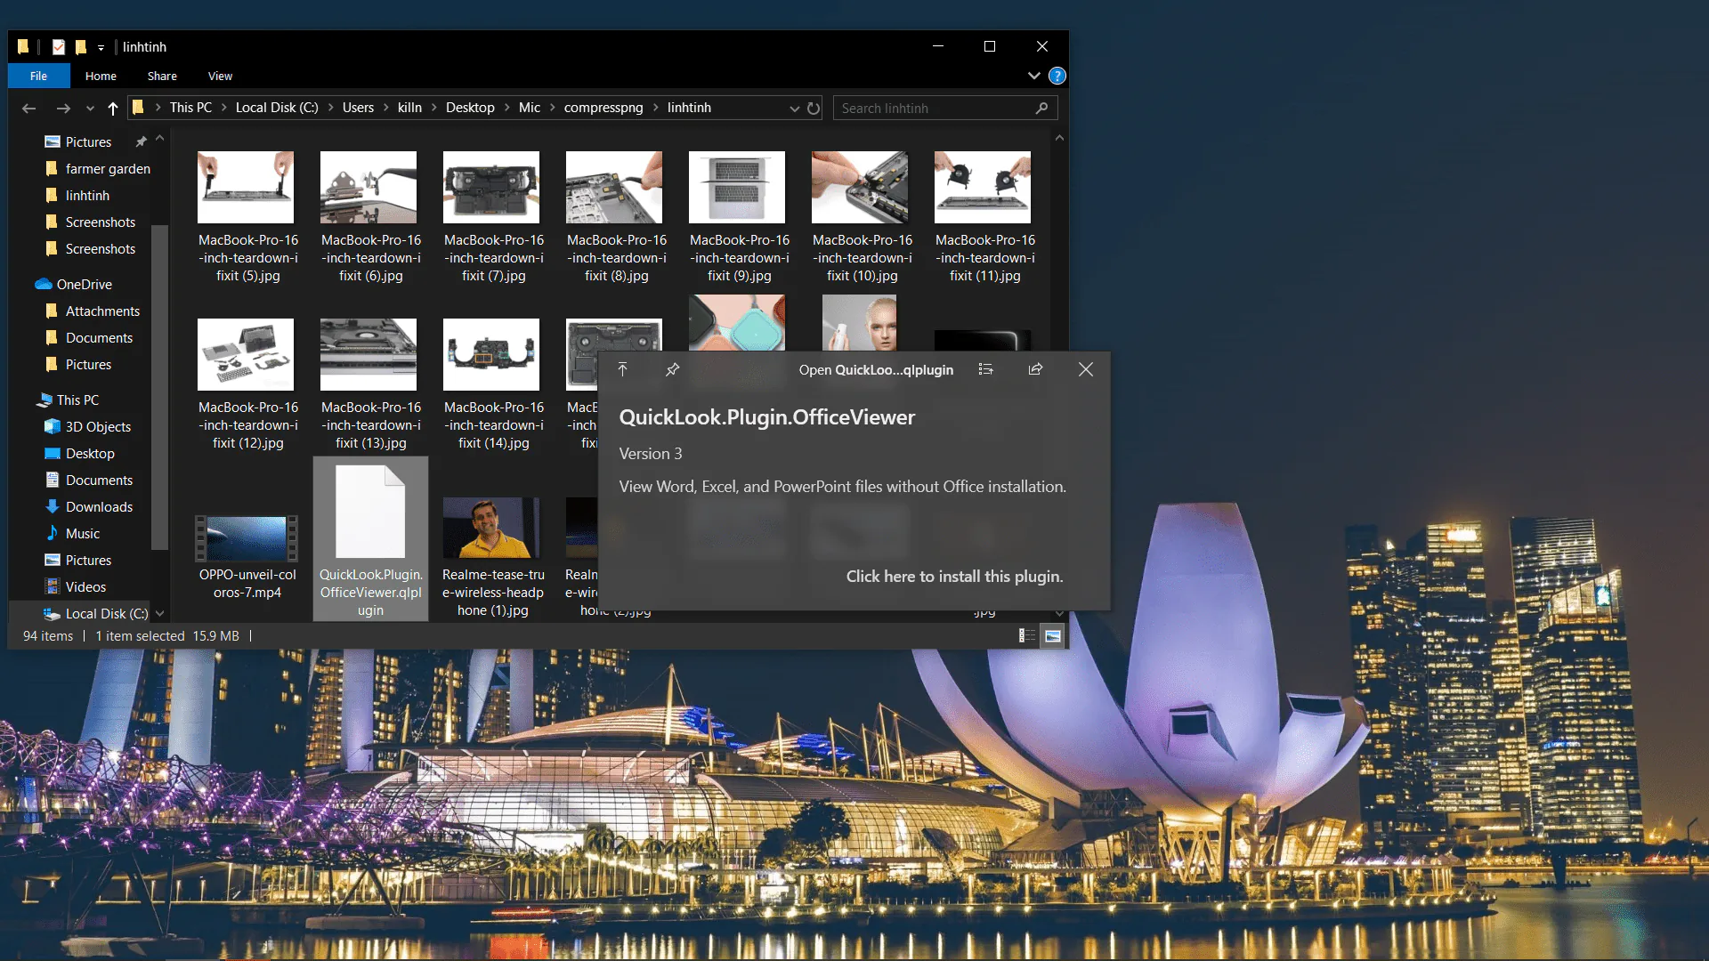Open the File menu
The height and width of the screenshot is (961, 1709).
click(x=38, y=76)
